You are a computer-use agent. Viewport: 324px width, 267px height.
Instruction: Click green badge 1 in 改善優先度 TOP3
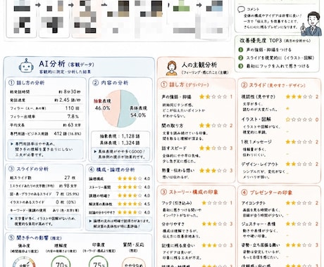(x=241, y=50)
